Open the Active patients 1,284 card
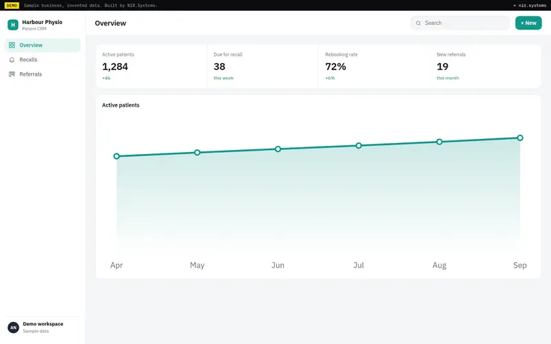 [x=152, y=66]
